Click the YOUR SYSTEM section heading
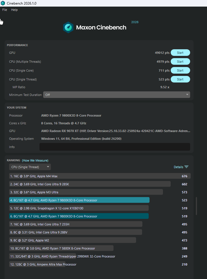Image resolution: width=207 pixels, height=279 pixels. (x=17, y=107)
